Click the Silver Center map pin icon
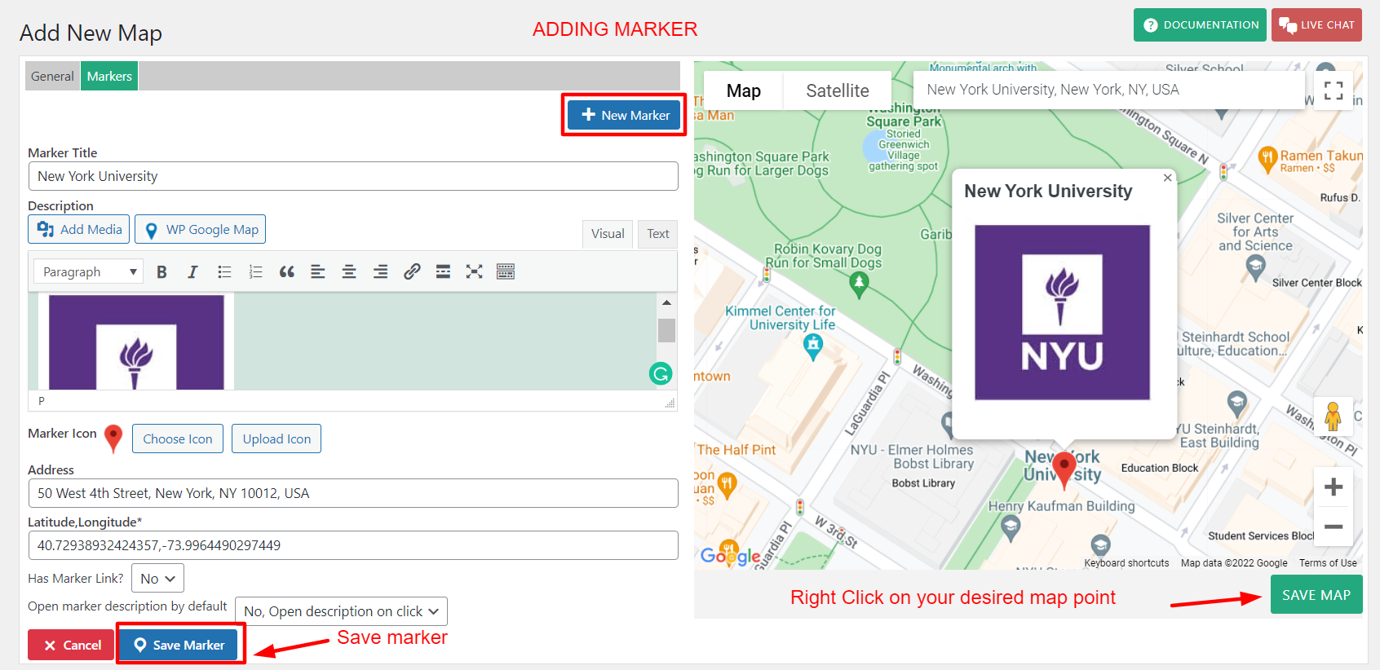Screen dimensions: 1380x670 [x=1255, y=268]
